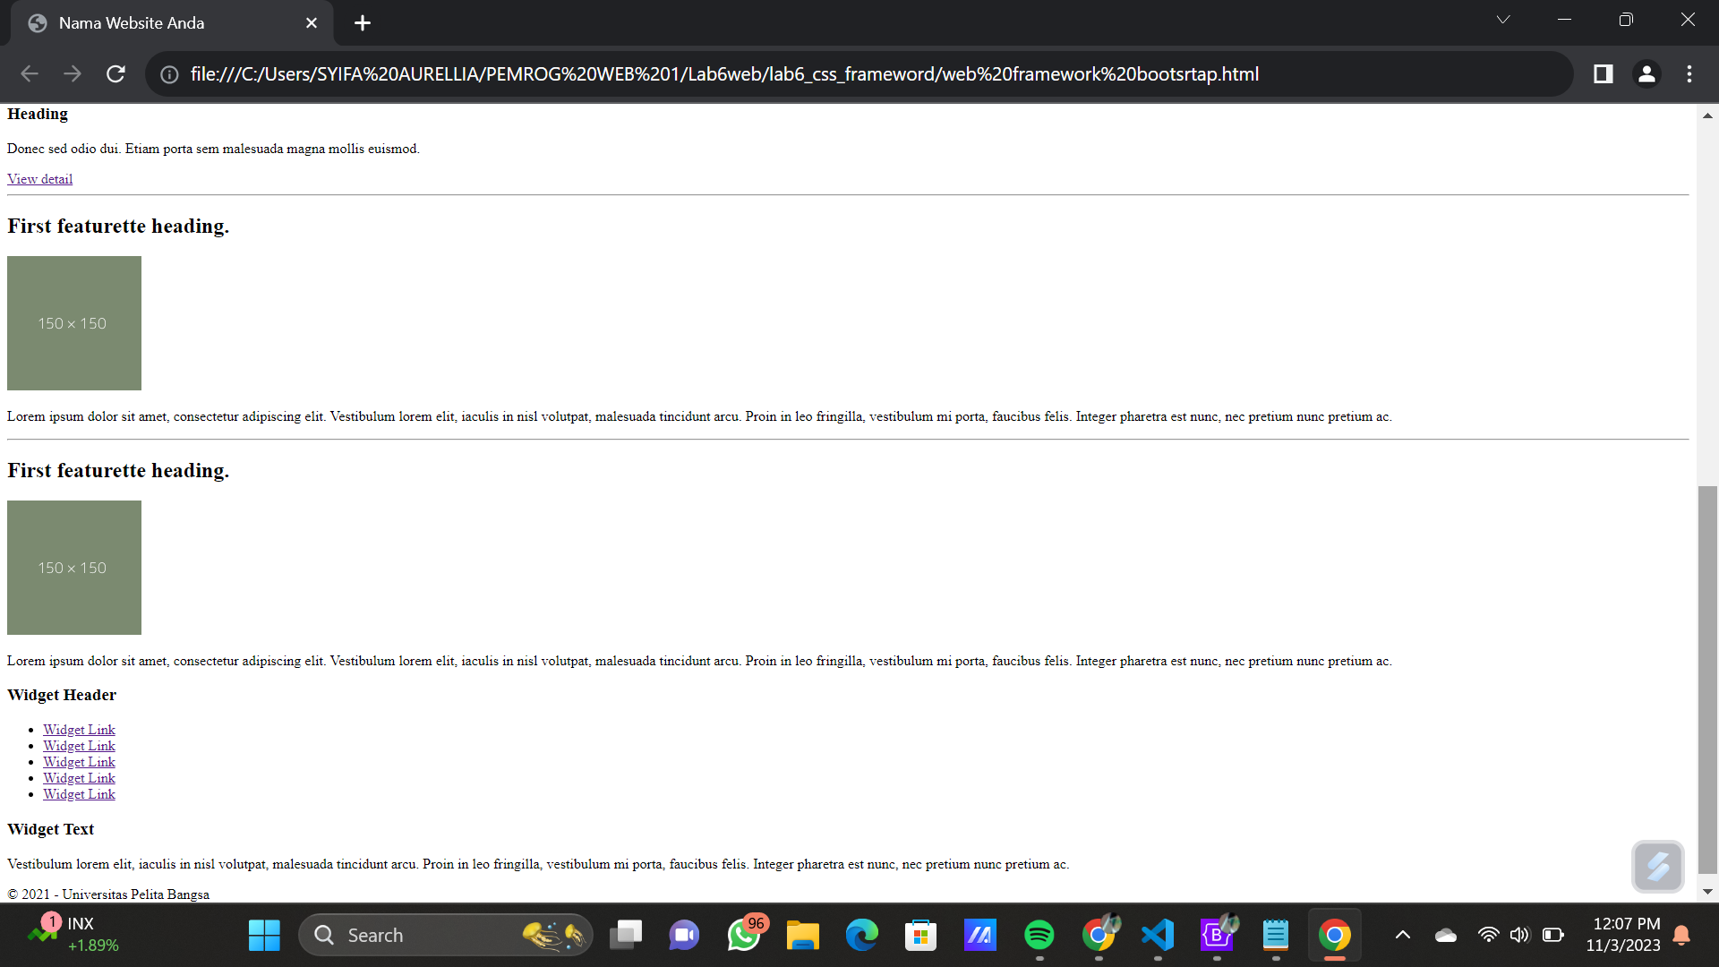Image resolution: width=1719 pixels, height=967 pixels.
Task: Open Spotify from the taskbar
Action: pos(1039,935)
